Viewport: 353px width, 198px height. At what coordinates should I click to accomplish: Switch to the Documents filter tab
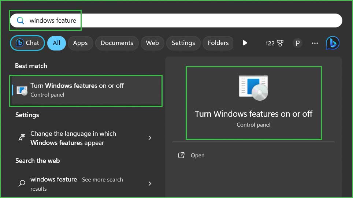coord(117,43)
